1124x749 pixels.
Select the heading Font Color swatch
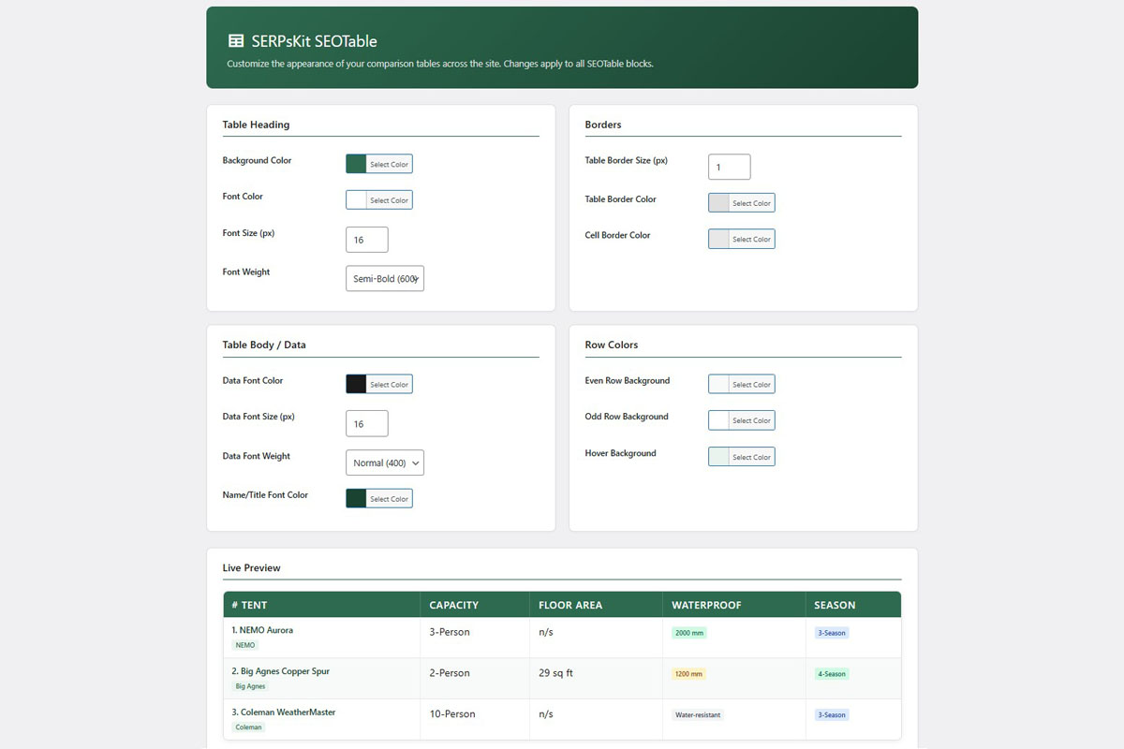coord(378,199)
